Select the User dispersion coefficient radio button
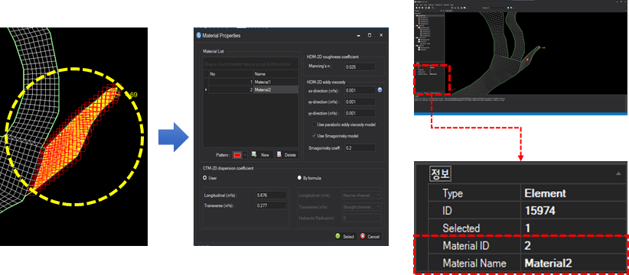Image resolution: width=629 pixels, height=275 pixels. pos(205,177)
